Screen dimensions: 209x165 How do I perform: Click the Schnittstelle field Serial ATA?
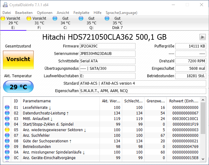pyautogui.click(x=107, y=61)
